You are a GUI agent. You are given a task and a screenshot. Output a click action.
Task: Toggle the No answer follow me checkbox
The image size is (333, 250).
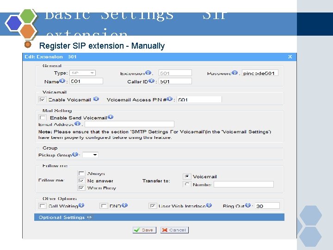(x=81, y=181)
